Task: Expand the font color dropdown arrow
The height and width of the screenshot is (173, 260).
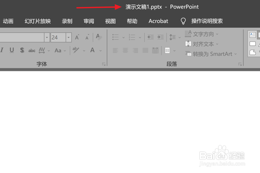Action: coord(101,51)
